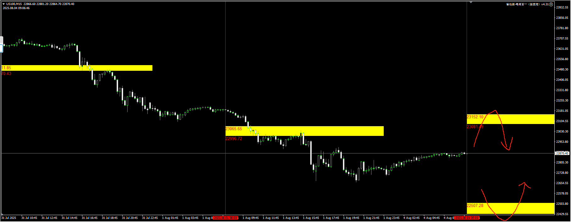Open the US100,M15 chart dropdown arrow
This screenshot has height=222, width=571.
[x=4, y=4]
